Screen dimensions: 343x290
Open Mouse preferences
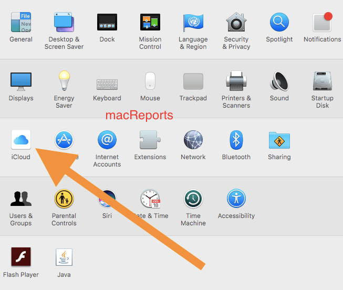click(150, 81)
